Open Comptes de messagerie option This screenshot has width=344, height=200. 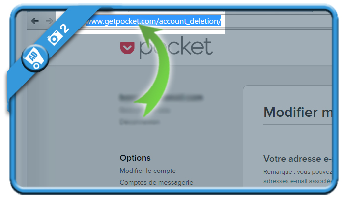point(156,182)
